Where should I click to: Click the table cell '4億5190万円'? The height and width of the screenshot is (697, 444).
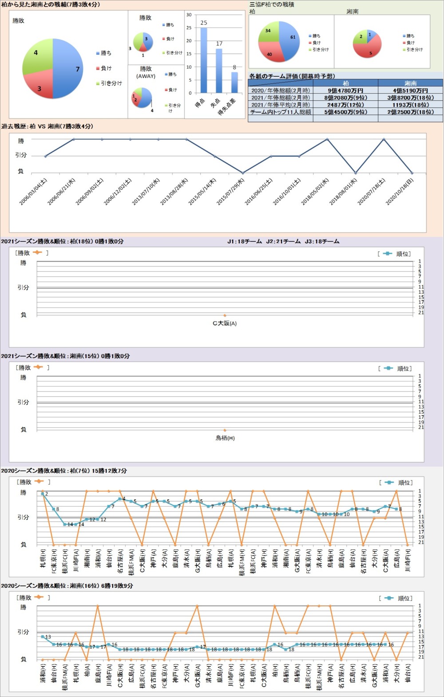[410, 91]
